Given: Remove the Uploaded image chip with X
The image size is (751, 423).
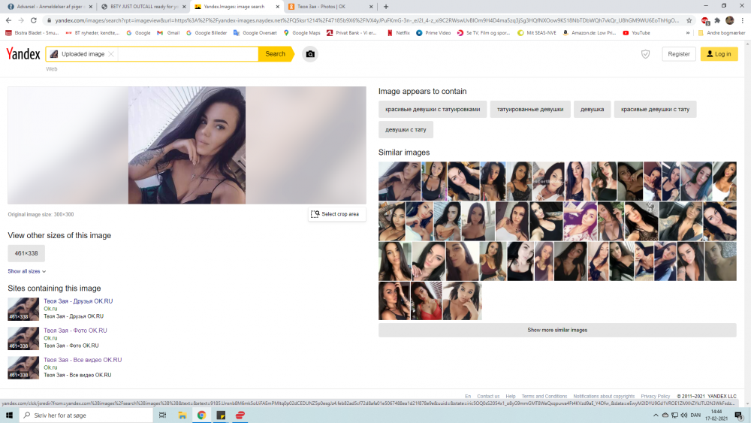Looking at the screenshot, I should click(x=111, y=54).
